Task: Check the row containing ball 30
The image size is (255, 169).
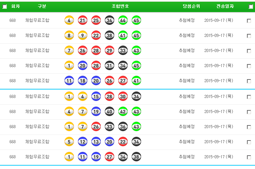Action: pyautogui.click(x=249, y=97)
